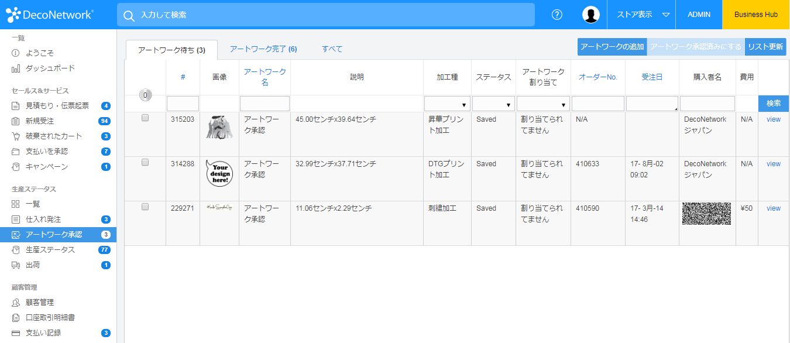Screen dimensions: 790x343
Task: Open ダッシュボード from the sidebar
Action: click(50, 68)
